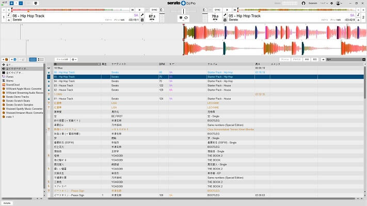The width and height of the screenshot is (367, 206).
Task: Open Serato Demo Tracks crate
Action: tap(22, 97)
